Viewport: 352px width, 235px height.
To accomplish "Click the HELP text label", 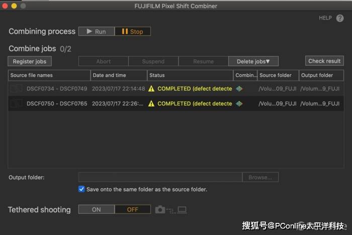I will (325, 18).
